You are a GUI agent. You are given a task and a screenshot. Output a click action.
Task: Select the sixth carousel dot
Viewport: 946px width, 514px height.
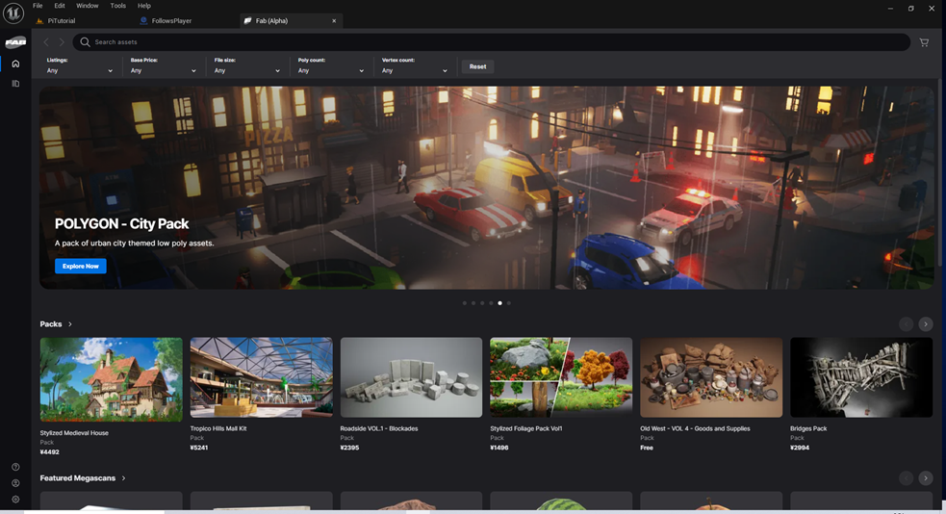point(508,303)
